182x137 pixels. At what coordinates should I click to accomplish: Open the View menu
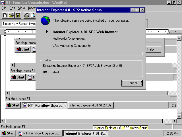tap(22, 8)
